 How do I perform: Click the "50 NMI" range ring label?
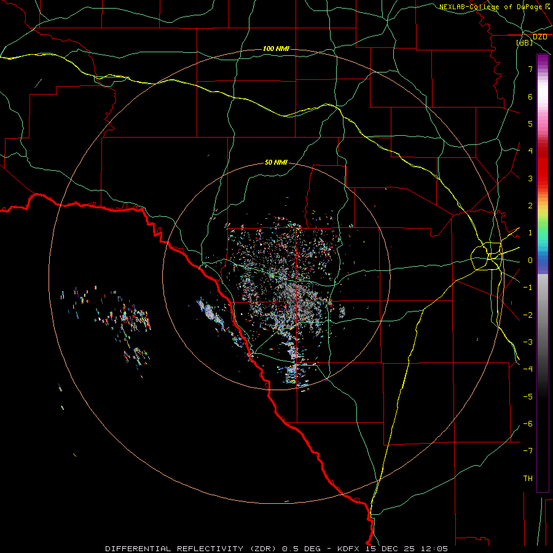pyautogui.click(x=276, y=162)
